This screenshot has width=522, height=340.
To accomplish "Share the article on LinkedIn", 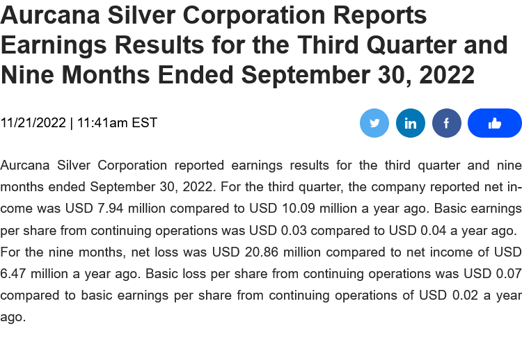I will click(x=411, y=123).
